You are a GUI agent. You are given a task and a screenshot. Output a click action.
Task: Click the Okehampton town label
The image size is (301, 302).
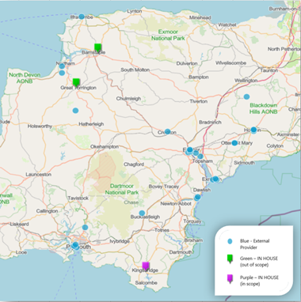point(105,146)
